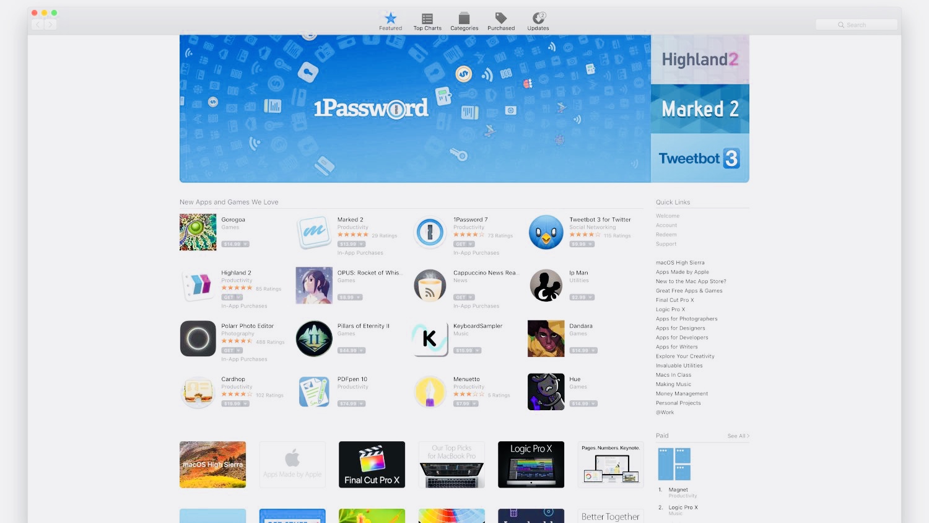Open the Apps Made by Apple tile
The image size is (929, 523).
[292, 465]
